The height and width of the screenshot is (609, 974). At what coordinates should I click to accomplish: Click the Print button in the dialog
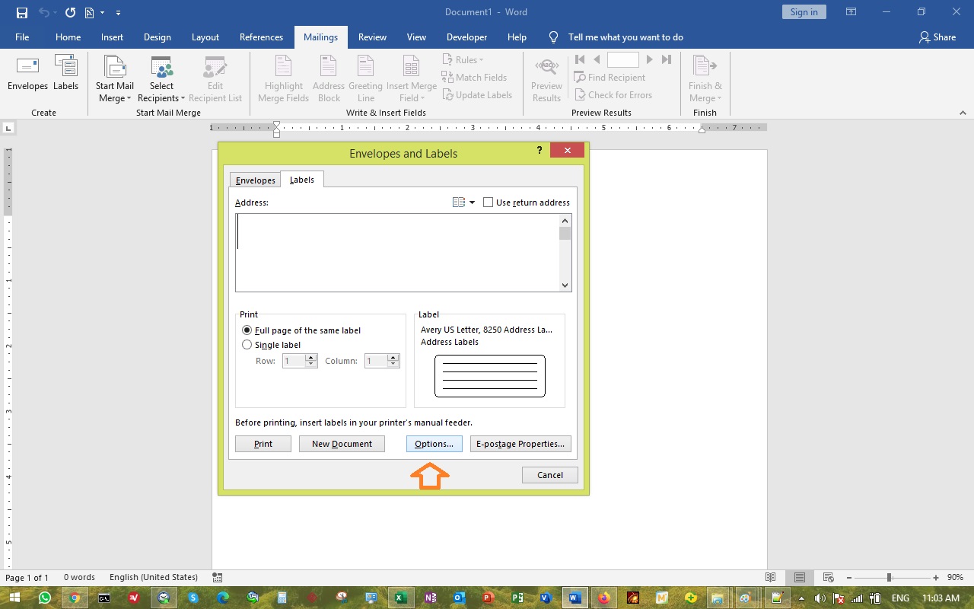[x=263, y=444]
